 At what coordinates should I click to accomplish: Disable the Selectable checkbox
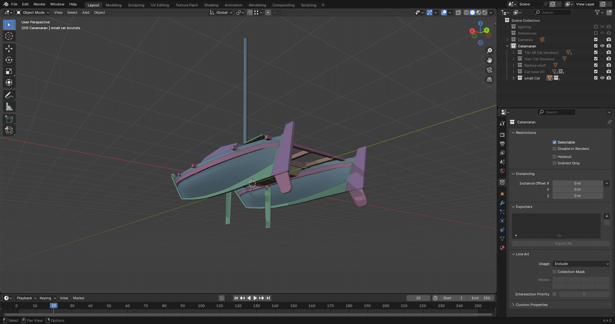click(554, 142)
